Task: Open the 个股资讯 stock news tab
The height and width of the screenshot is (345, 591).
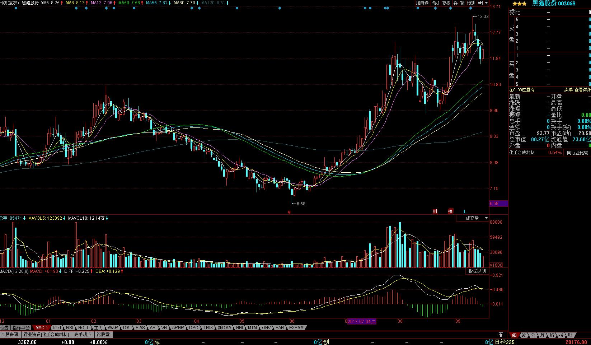Action: click(x=10, y=335)
